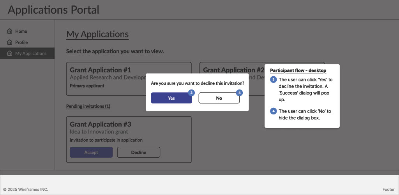The image size is (399, 195).
Task: Click the Grant Application #3 card title
Action: (x=100, y=124)
